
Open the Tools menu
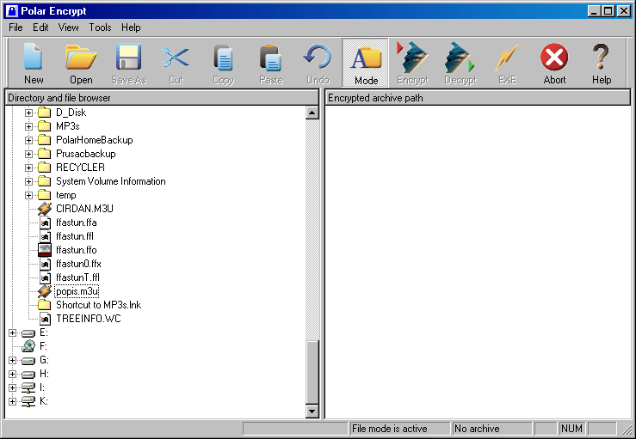click(100, 27)
